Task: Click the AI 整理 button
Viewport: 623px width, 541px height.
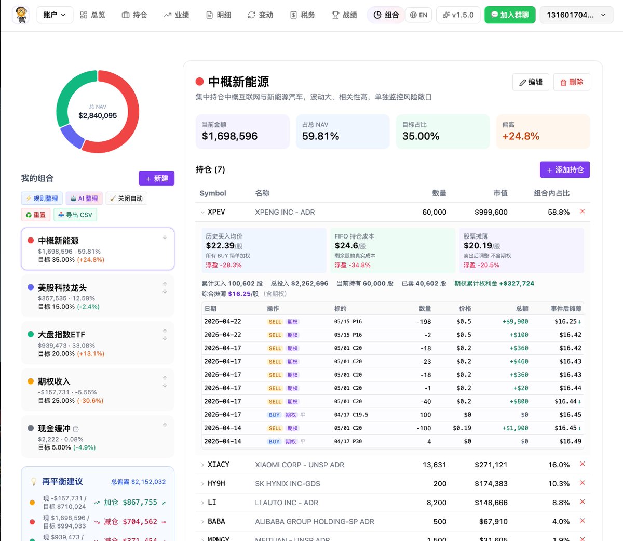Action: [x=84, y=199]
